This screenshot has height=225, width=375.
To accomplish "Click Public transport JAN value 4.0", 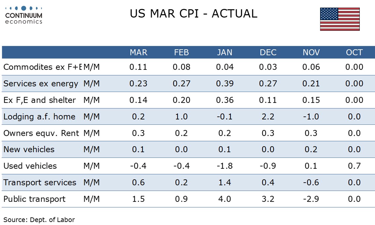I will (x=225, y=199).
